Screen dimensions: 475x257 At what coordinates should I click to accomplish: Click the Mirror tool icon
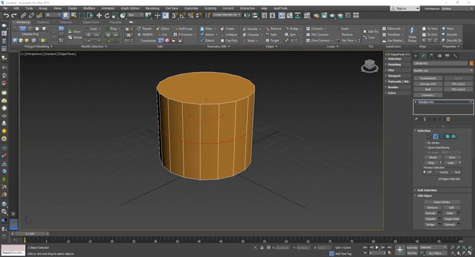coord(247,15)
